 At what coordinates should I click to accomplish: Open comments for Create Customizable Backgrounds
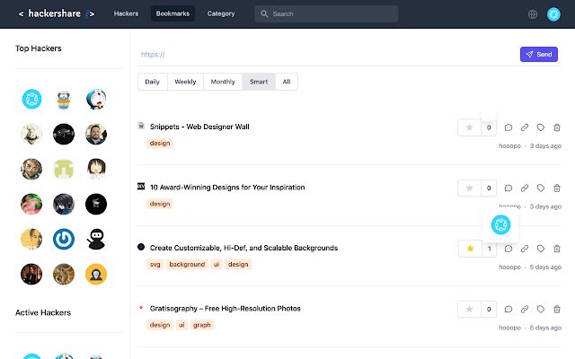tap(509, 249)
